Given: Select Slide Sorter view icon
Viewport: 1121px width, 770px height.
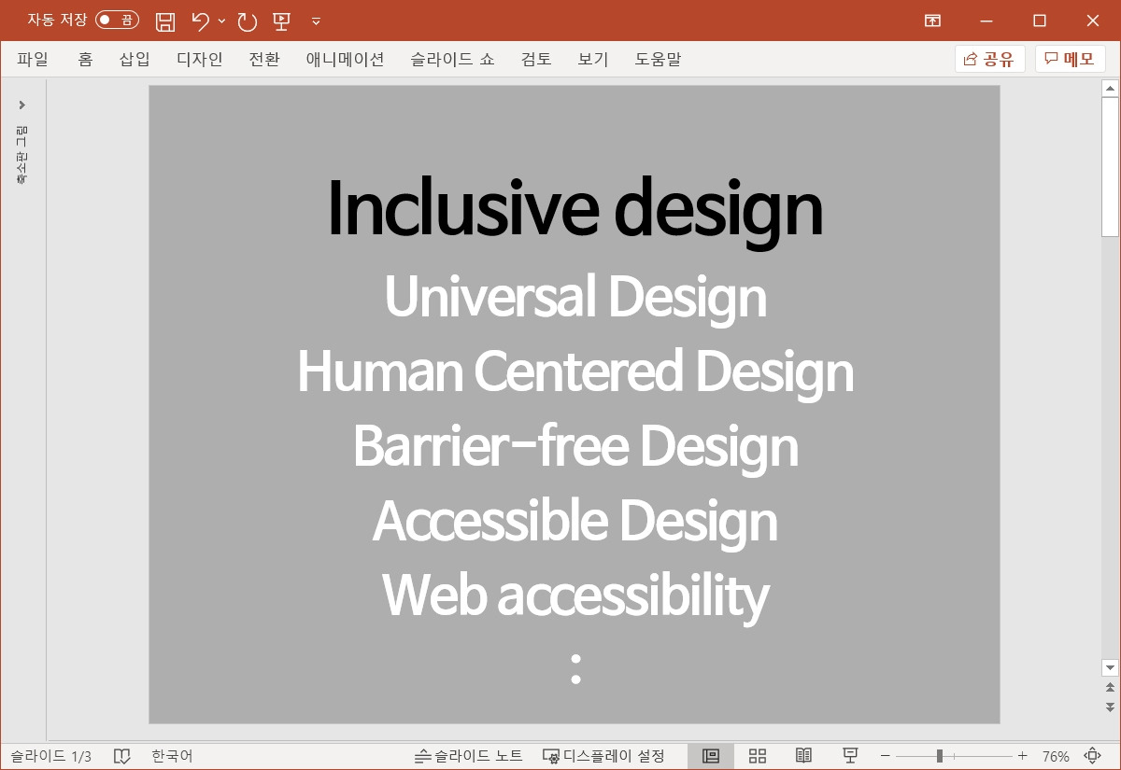Looking at the screenshot, I should click(758, 756).
